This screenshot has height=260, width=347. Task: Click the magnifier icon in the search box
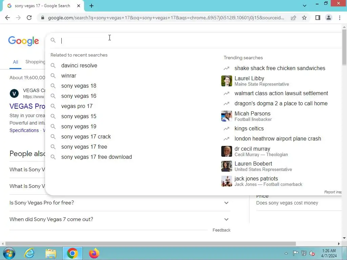[x=53, y=40]
